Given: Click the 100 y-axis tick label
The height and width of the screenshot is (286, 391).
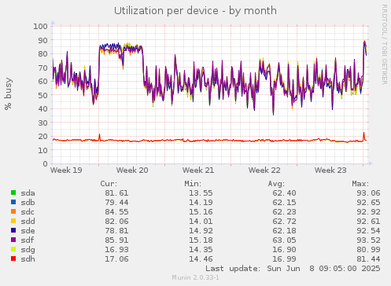Looking at the screenshot, I should point(40,26).
